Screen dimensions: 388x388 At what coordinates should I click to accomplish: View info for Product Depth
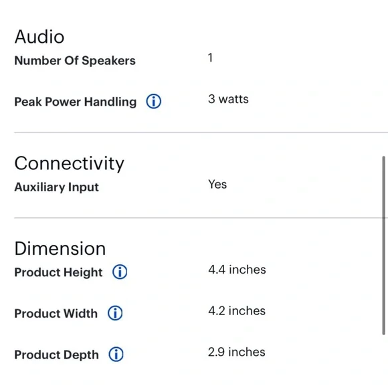pos(116,354)
